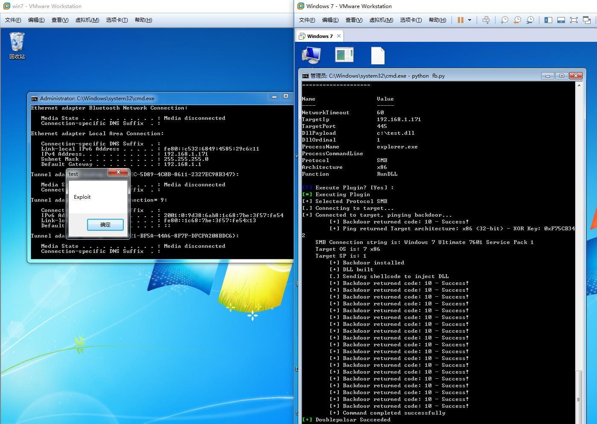Click cmd icon in Administrator cmd title bar
The image size is (597, 424).
[x=35, y=99]
